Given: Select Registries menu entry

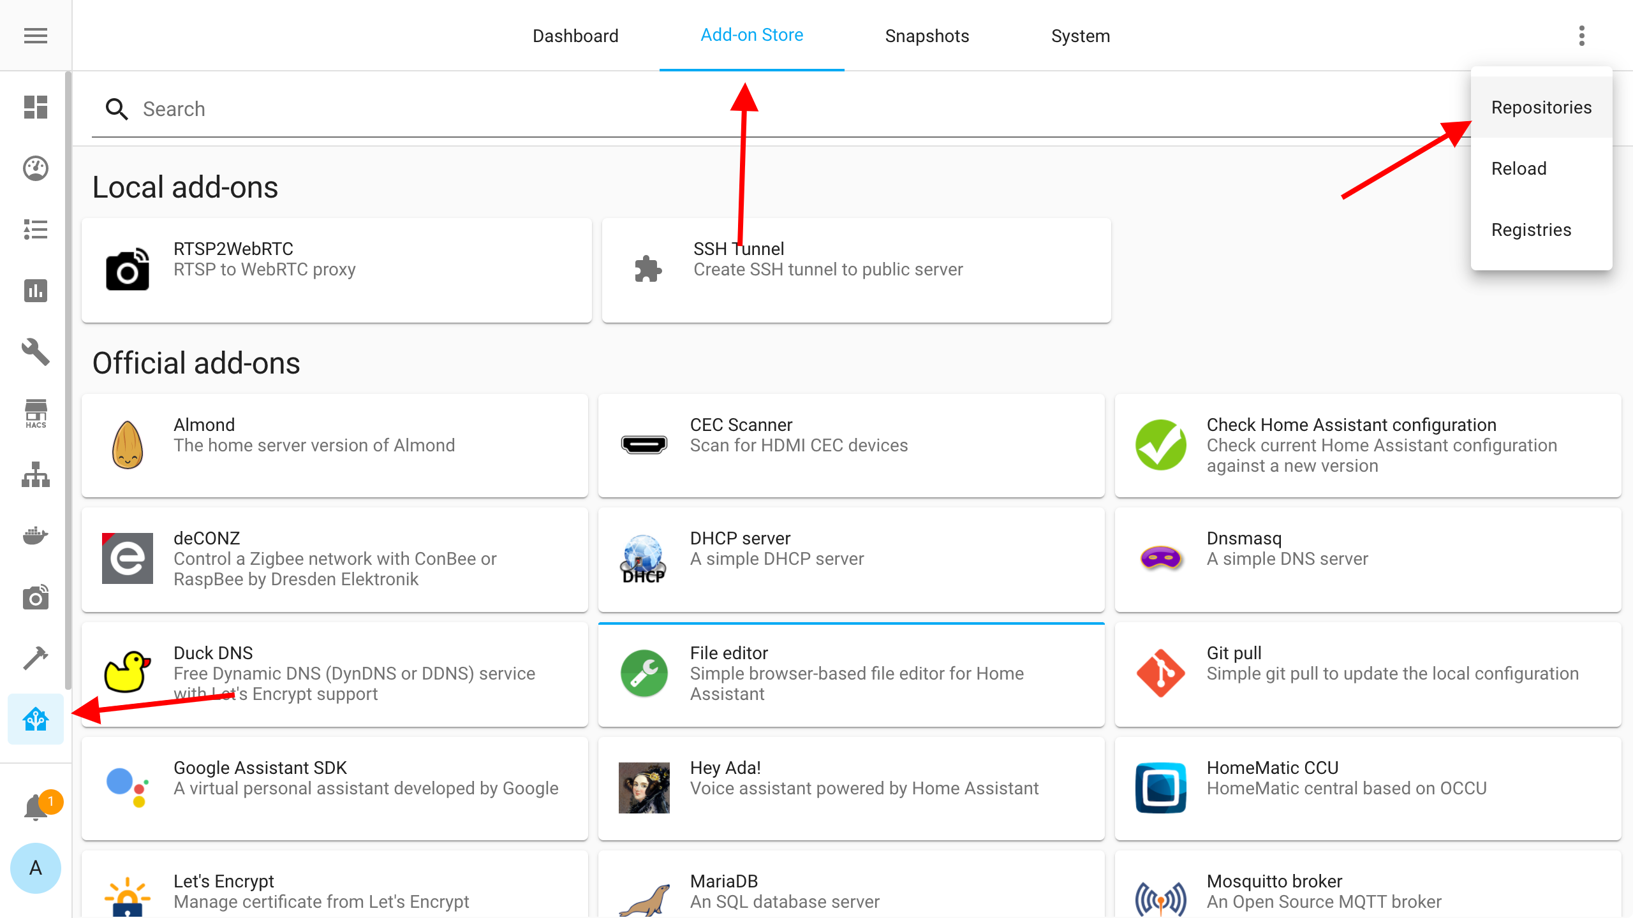Looking at the screenshot, I should click(1531, 230).
